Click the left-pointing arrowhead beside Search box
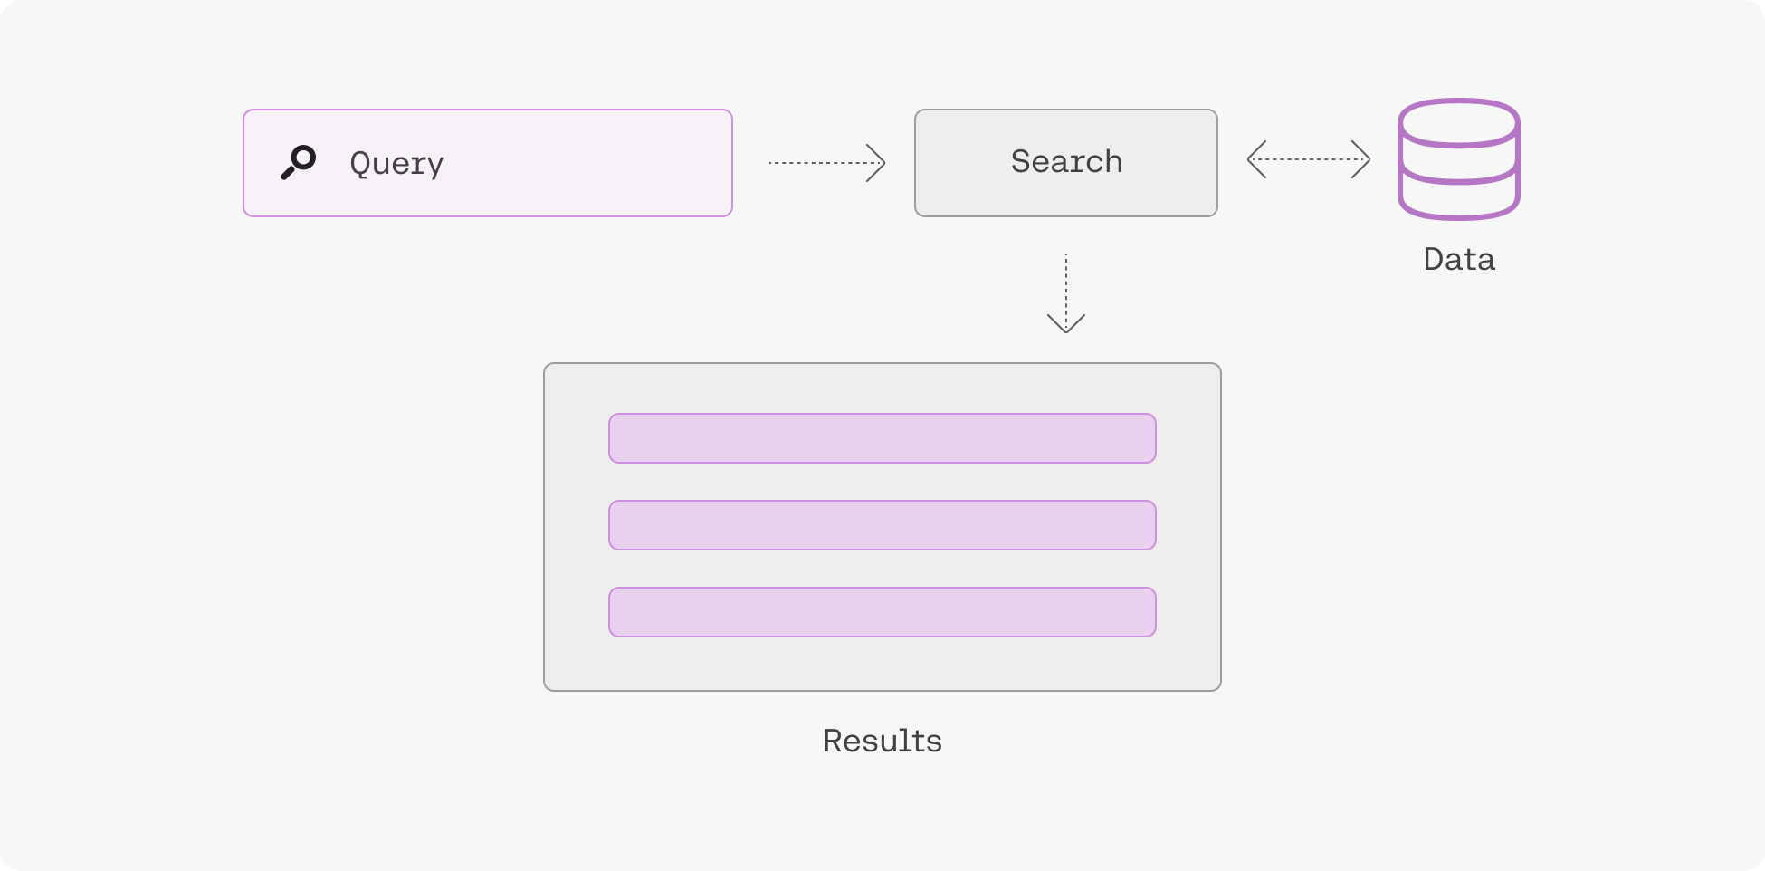The width and height of the screenshot is (1765, 871). [1255, 159]
